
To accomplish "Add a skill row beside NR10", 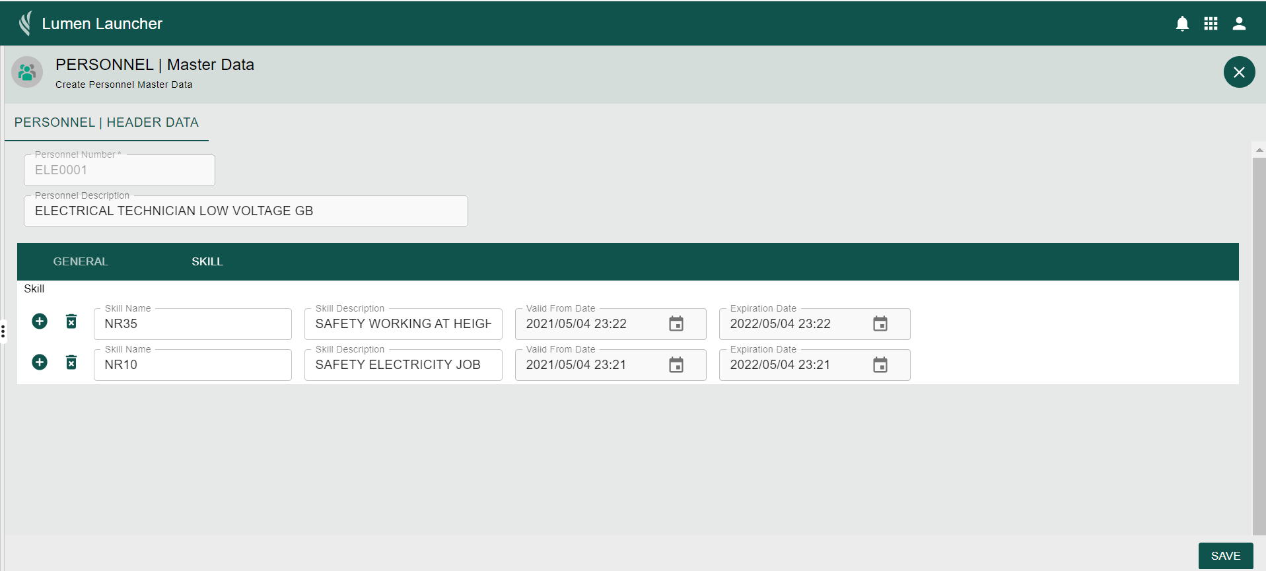I will (40, 362).
